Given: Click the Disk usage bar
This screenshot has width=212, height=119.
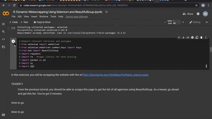Looking at the screenshot, I should coord(177,23).
